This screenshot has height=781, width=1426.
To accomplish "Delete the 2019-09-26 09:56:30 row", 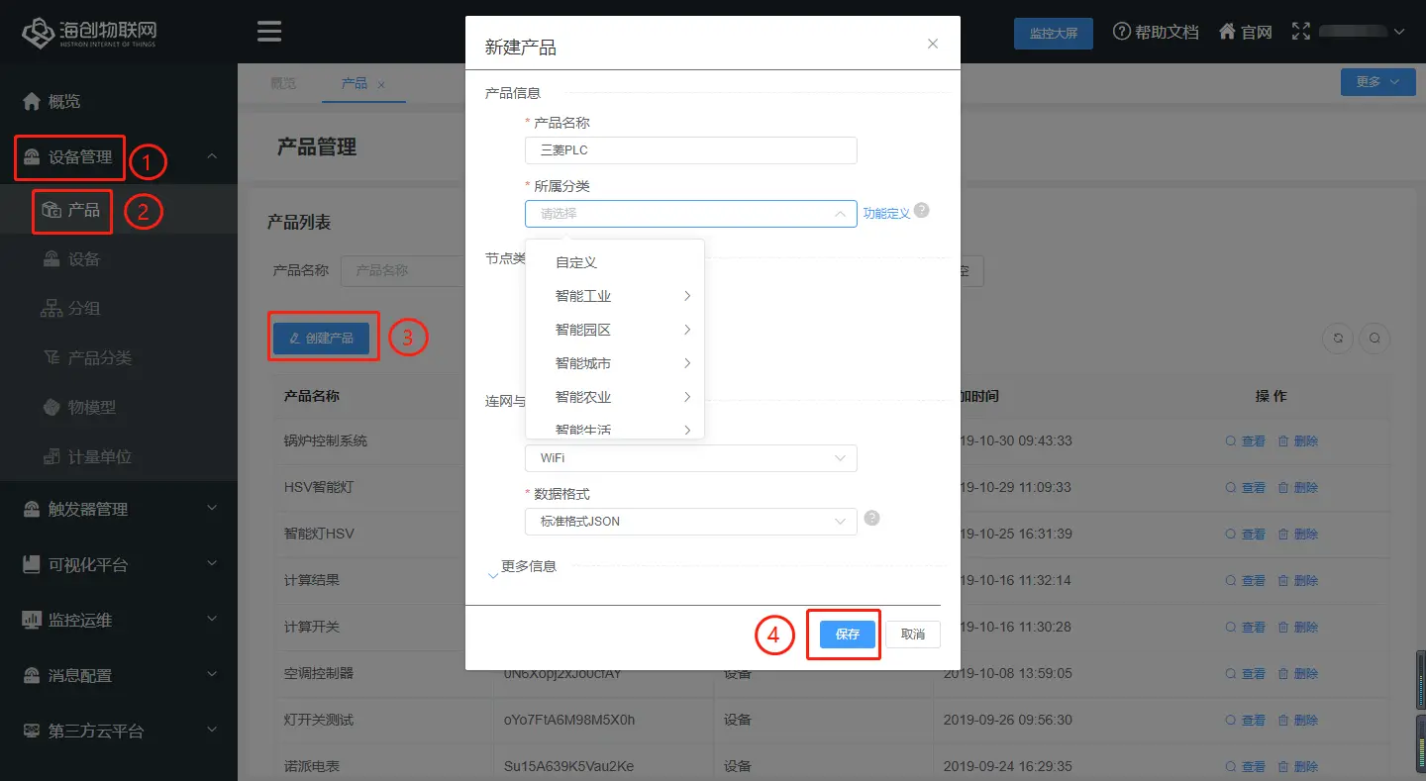I will click(1297, 721).
